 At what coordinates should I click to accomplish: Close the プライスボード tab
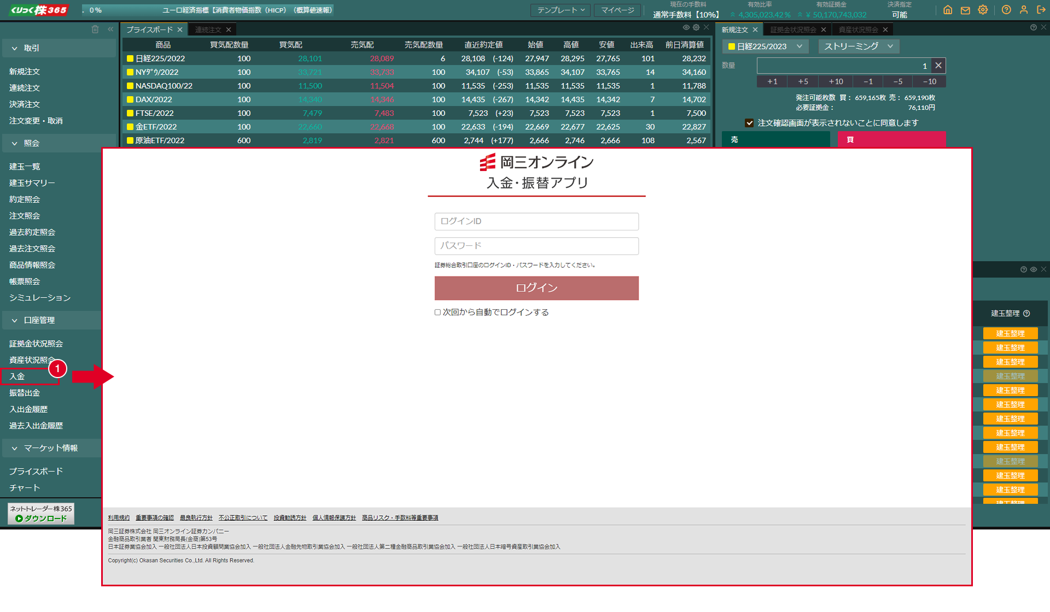point(180,30)
